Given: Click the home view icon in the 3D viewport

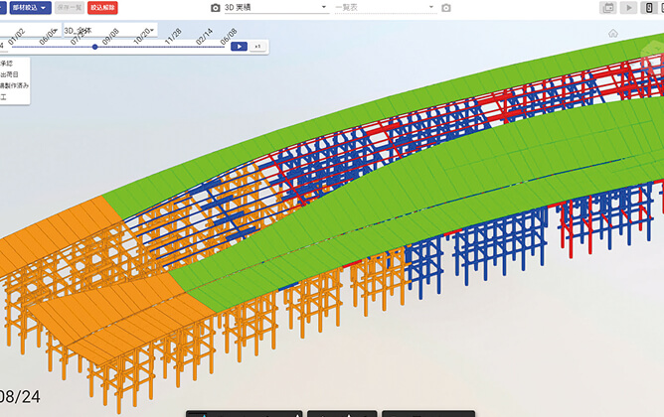Looking at the screenshot, I should pyautogui.click(x=613, y=33).
